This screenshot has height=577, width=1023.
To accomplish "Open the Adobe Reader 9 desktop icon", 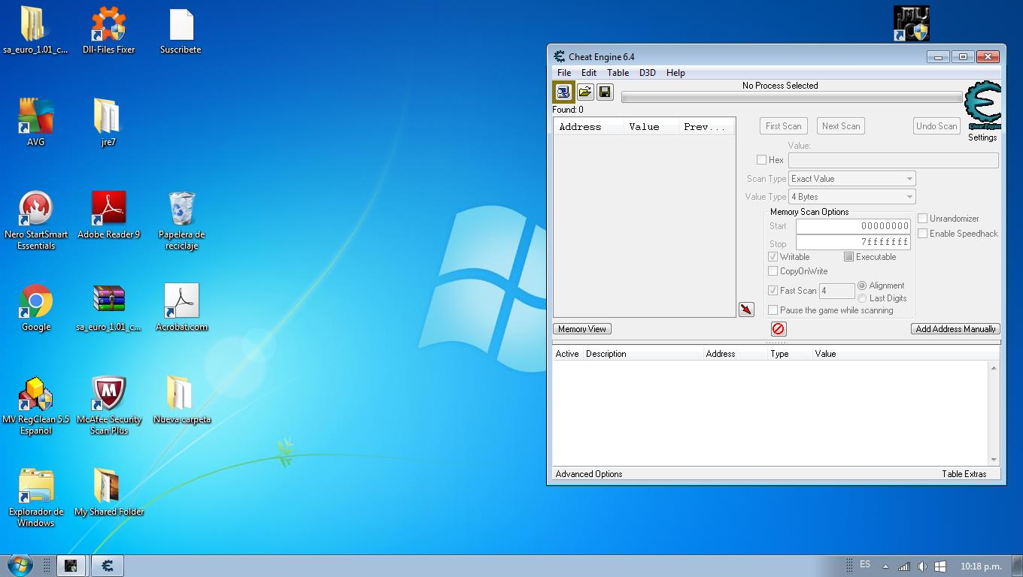I will click(x=108, y=210).
